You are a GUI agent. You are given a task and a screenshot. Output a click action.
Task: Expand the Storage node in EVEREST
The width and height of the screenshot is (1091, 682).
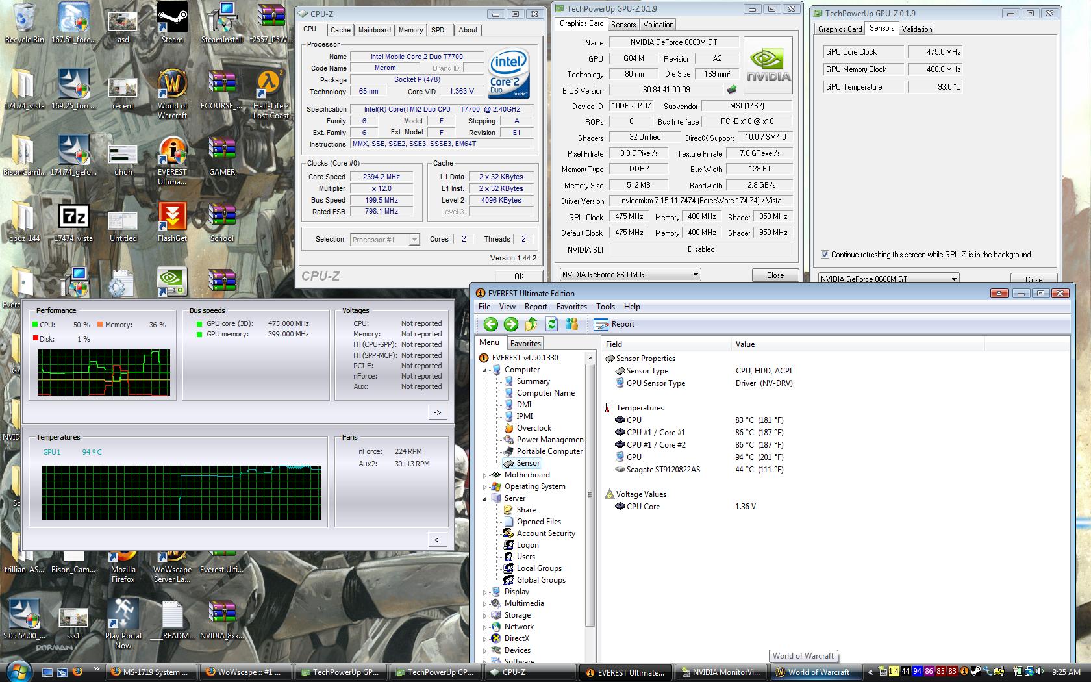point(484,615)
